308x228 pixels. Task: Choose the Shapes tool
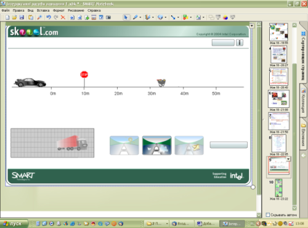point(185,17)
